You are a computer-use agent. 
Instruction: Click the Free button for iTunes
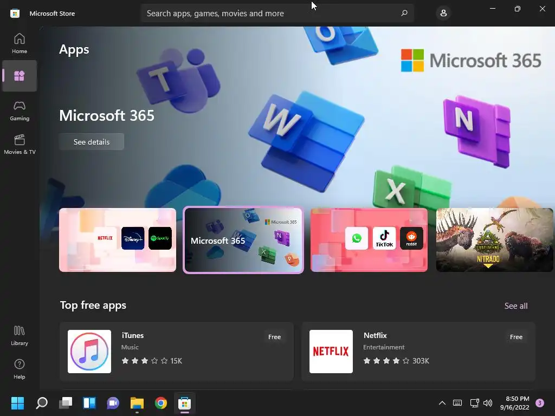274,337
